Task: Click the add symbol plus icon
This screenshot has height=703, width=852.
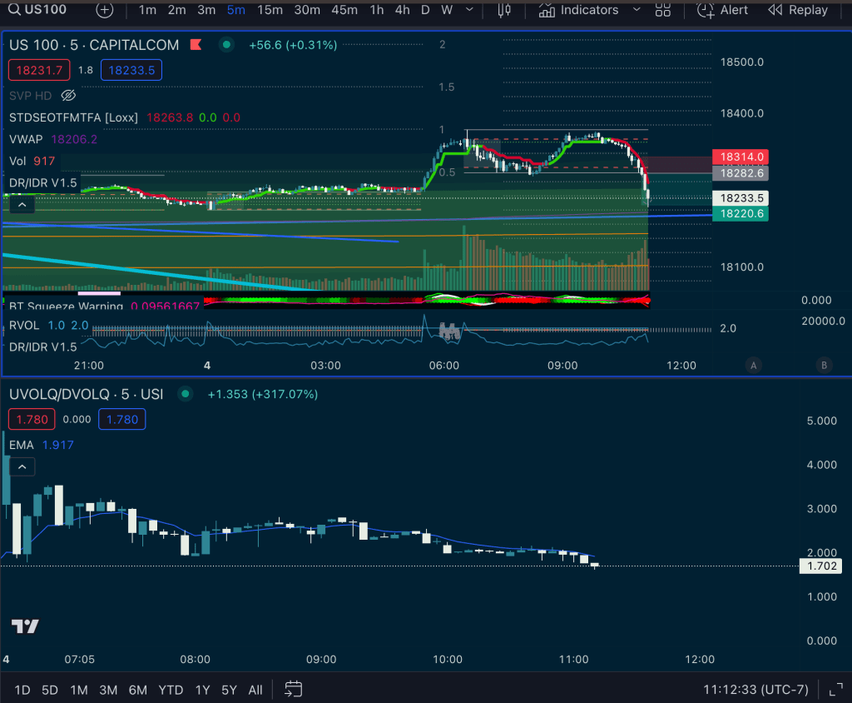Action: tap(104, 10)
